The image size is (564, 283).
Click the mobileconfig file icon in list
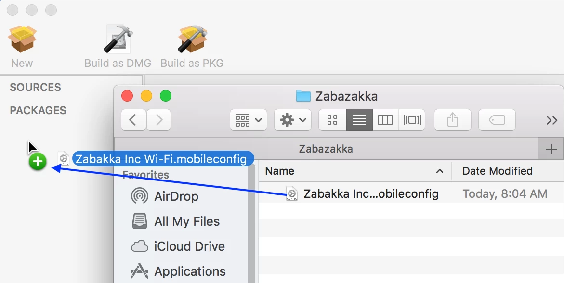tap(292, 193)
